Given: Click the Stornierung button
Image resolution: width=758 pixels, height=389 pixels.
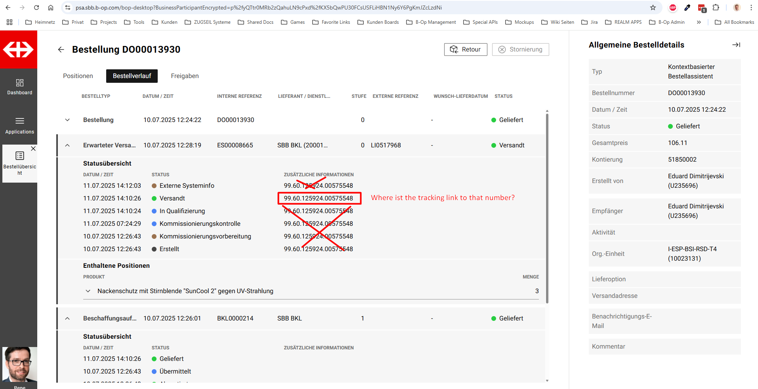Looking at the screenshot, I should click(520, 50).
